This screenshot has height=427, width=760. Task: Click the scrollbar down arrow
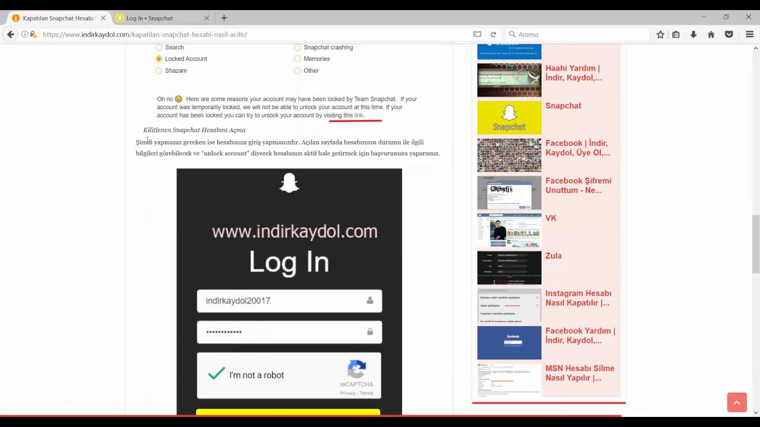pos(755,412)
